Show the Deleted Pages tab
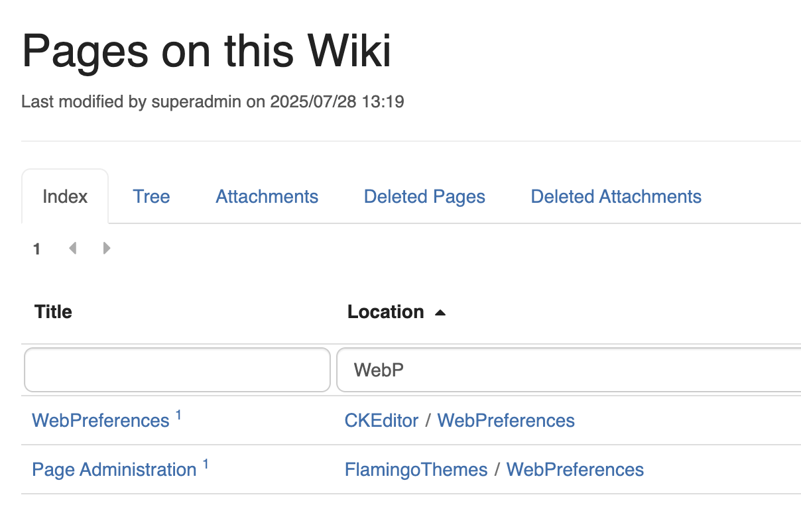Screen dimensions: 801x505 [x=424, y=197]
